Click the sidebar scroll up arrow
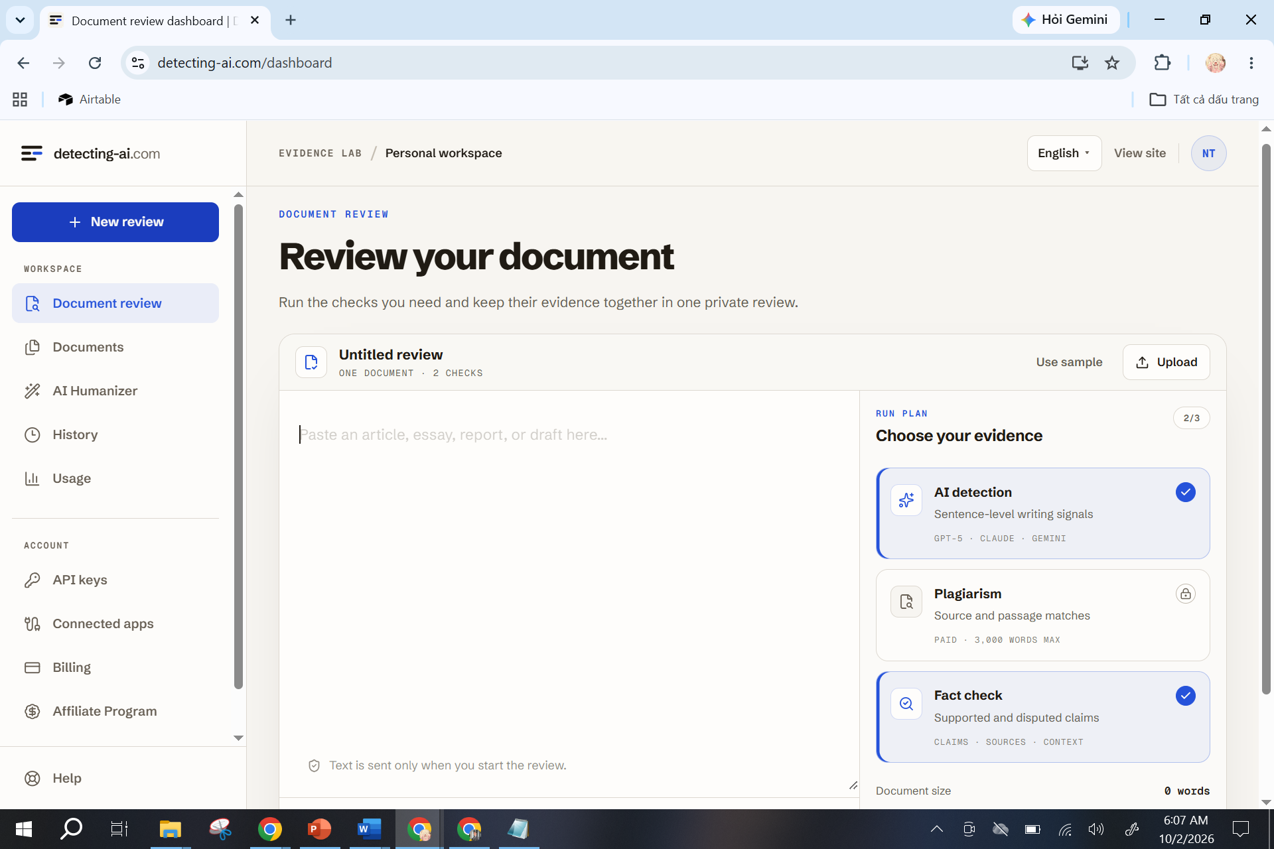This screenshot has height=849, width=1274. (238, 195)
